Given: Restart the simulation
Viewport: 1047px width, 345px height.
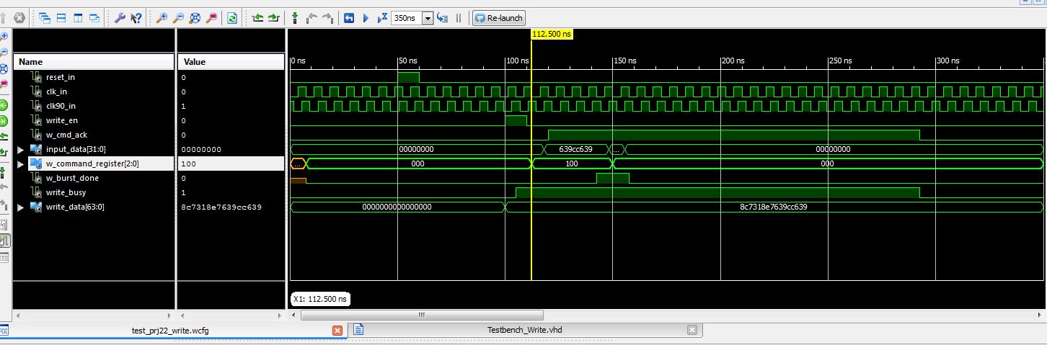Looking at the screenshot, I should pos(349,17).
